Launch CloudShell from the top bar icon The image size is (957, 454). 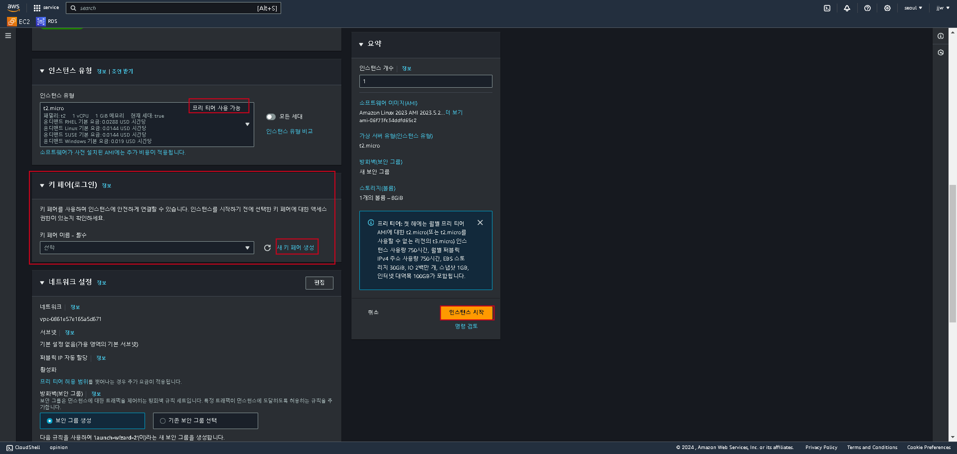pyautogui.click(x=827, y=8)
